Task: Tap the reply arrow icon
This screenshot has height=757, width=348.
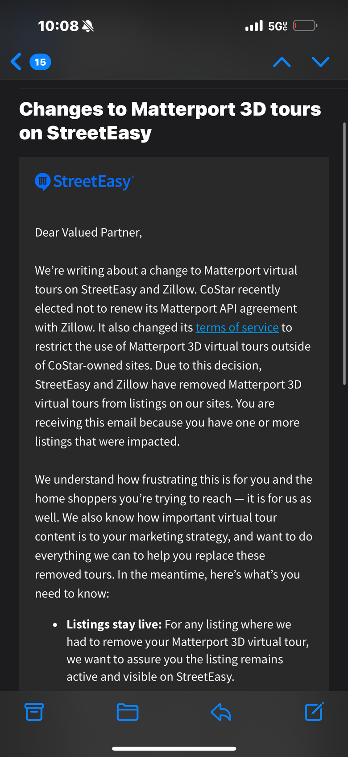Action: (x=220, y=712)
